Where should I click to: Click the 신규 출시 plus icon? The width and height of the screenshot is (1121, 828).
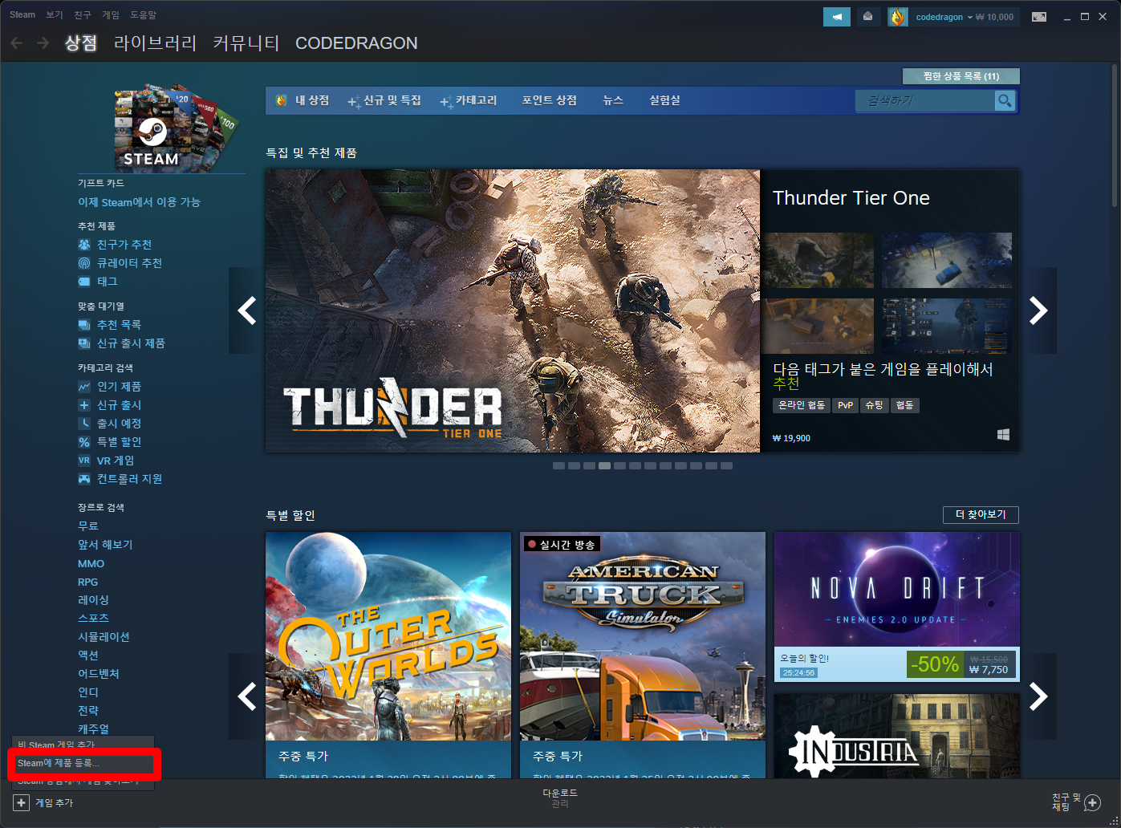click(84, 405)
